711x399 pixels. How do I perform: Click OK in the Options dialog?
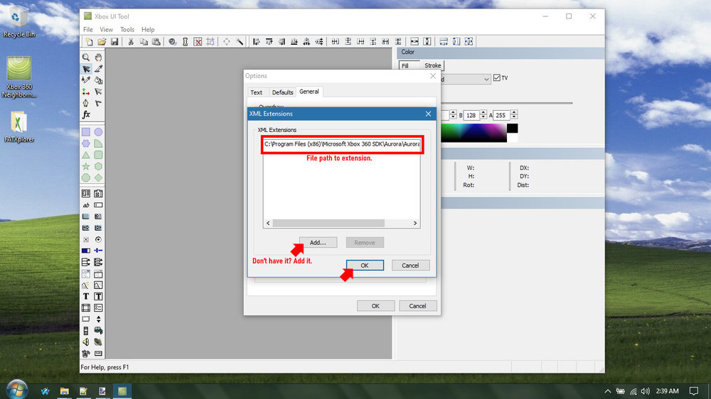pyautogui.click(x=375, y=306)
